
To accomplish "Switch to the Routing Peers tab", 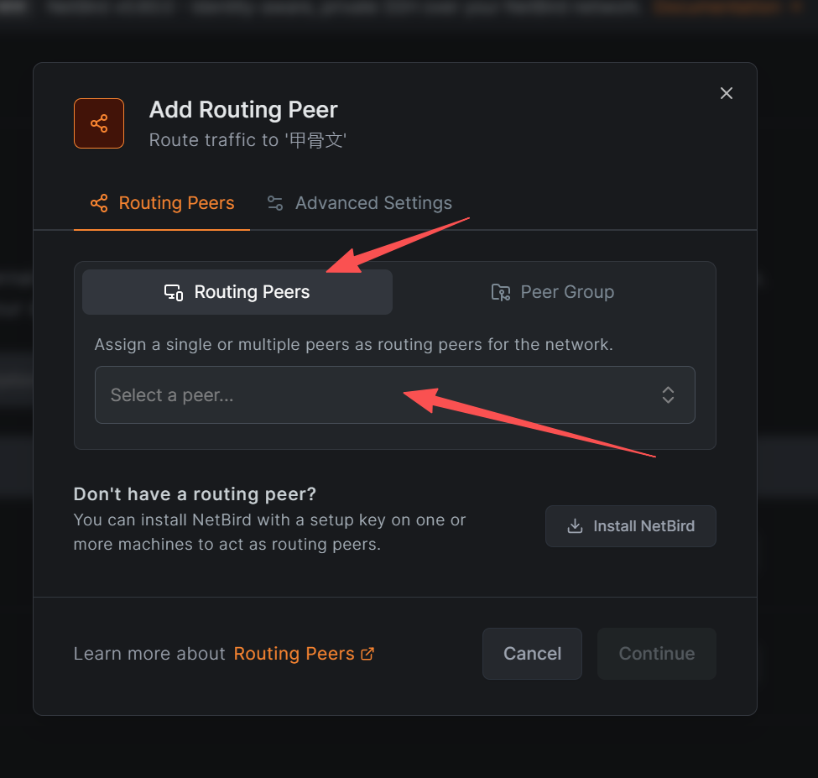I will (x=163, y=203).
